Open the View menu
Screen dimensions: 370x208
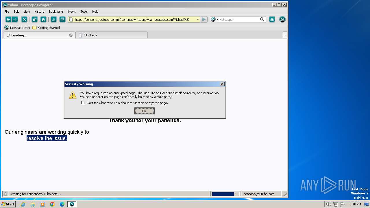pos(27,12)
